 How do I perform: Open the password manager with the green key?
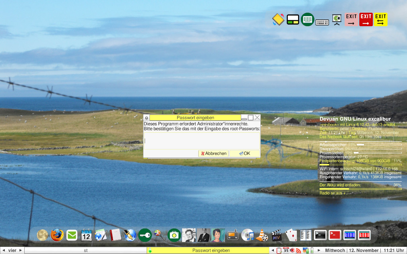[145, 235]
